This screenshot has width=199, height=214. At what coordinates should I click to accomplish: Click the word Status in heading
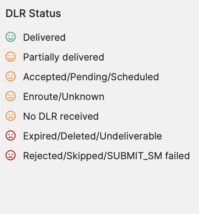point(45,14)
